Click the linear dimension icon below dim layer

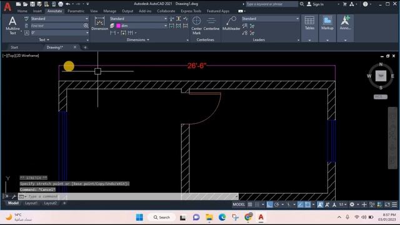(112, 33)
